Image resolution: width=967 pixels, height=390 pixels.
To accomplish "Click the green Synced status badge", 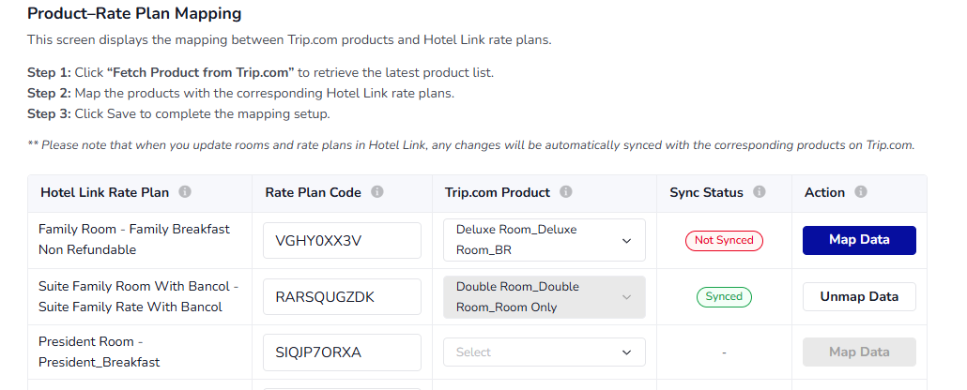I will (724, 296).
